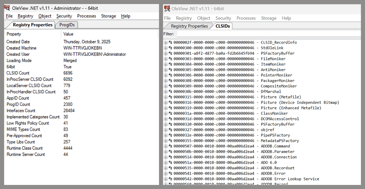Open the Registry menu in left window
This screenshot has height=189, width=365.
pyautogui.click(x=25, y=16)
